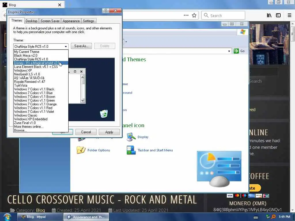295x221 pixels.
Task: Go to the Appearance tab
Action: pos(71,21)
